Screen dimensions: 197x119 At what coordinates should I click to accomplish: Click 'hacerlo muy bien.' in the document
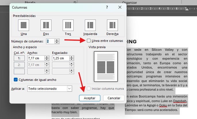click(64, 112)
